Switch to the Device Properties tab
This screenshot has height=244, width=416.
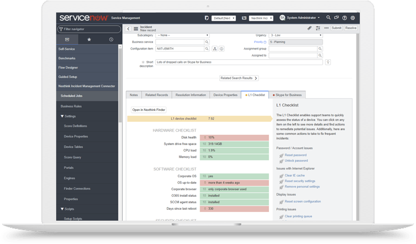[226, 95]
